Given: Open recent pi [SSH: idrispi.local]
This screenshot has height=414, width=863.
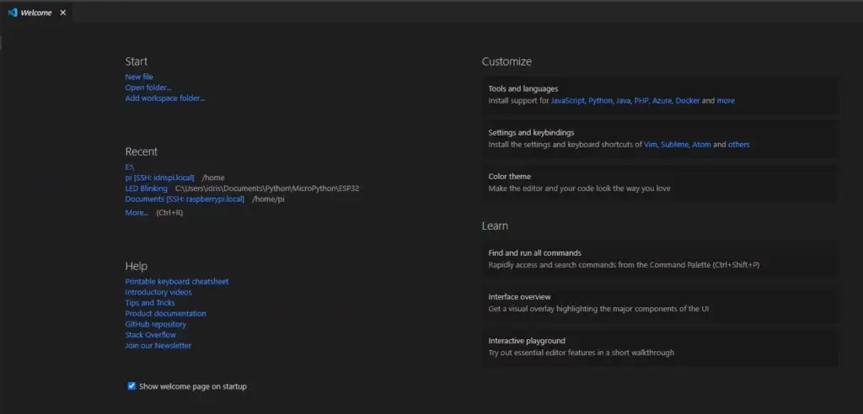Looking at the screenshot, I should (x=159, y=178).
